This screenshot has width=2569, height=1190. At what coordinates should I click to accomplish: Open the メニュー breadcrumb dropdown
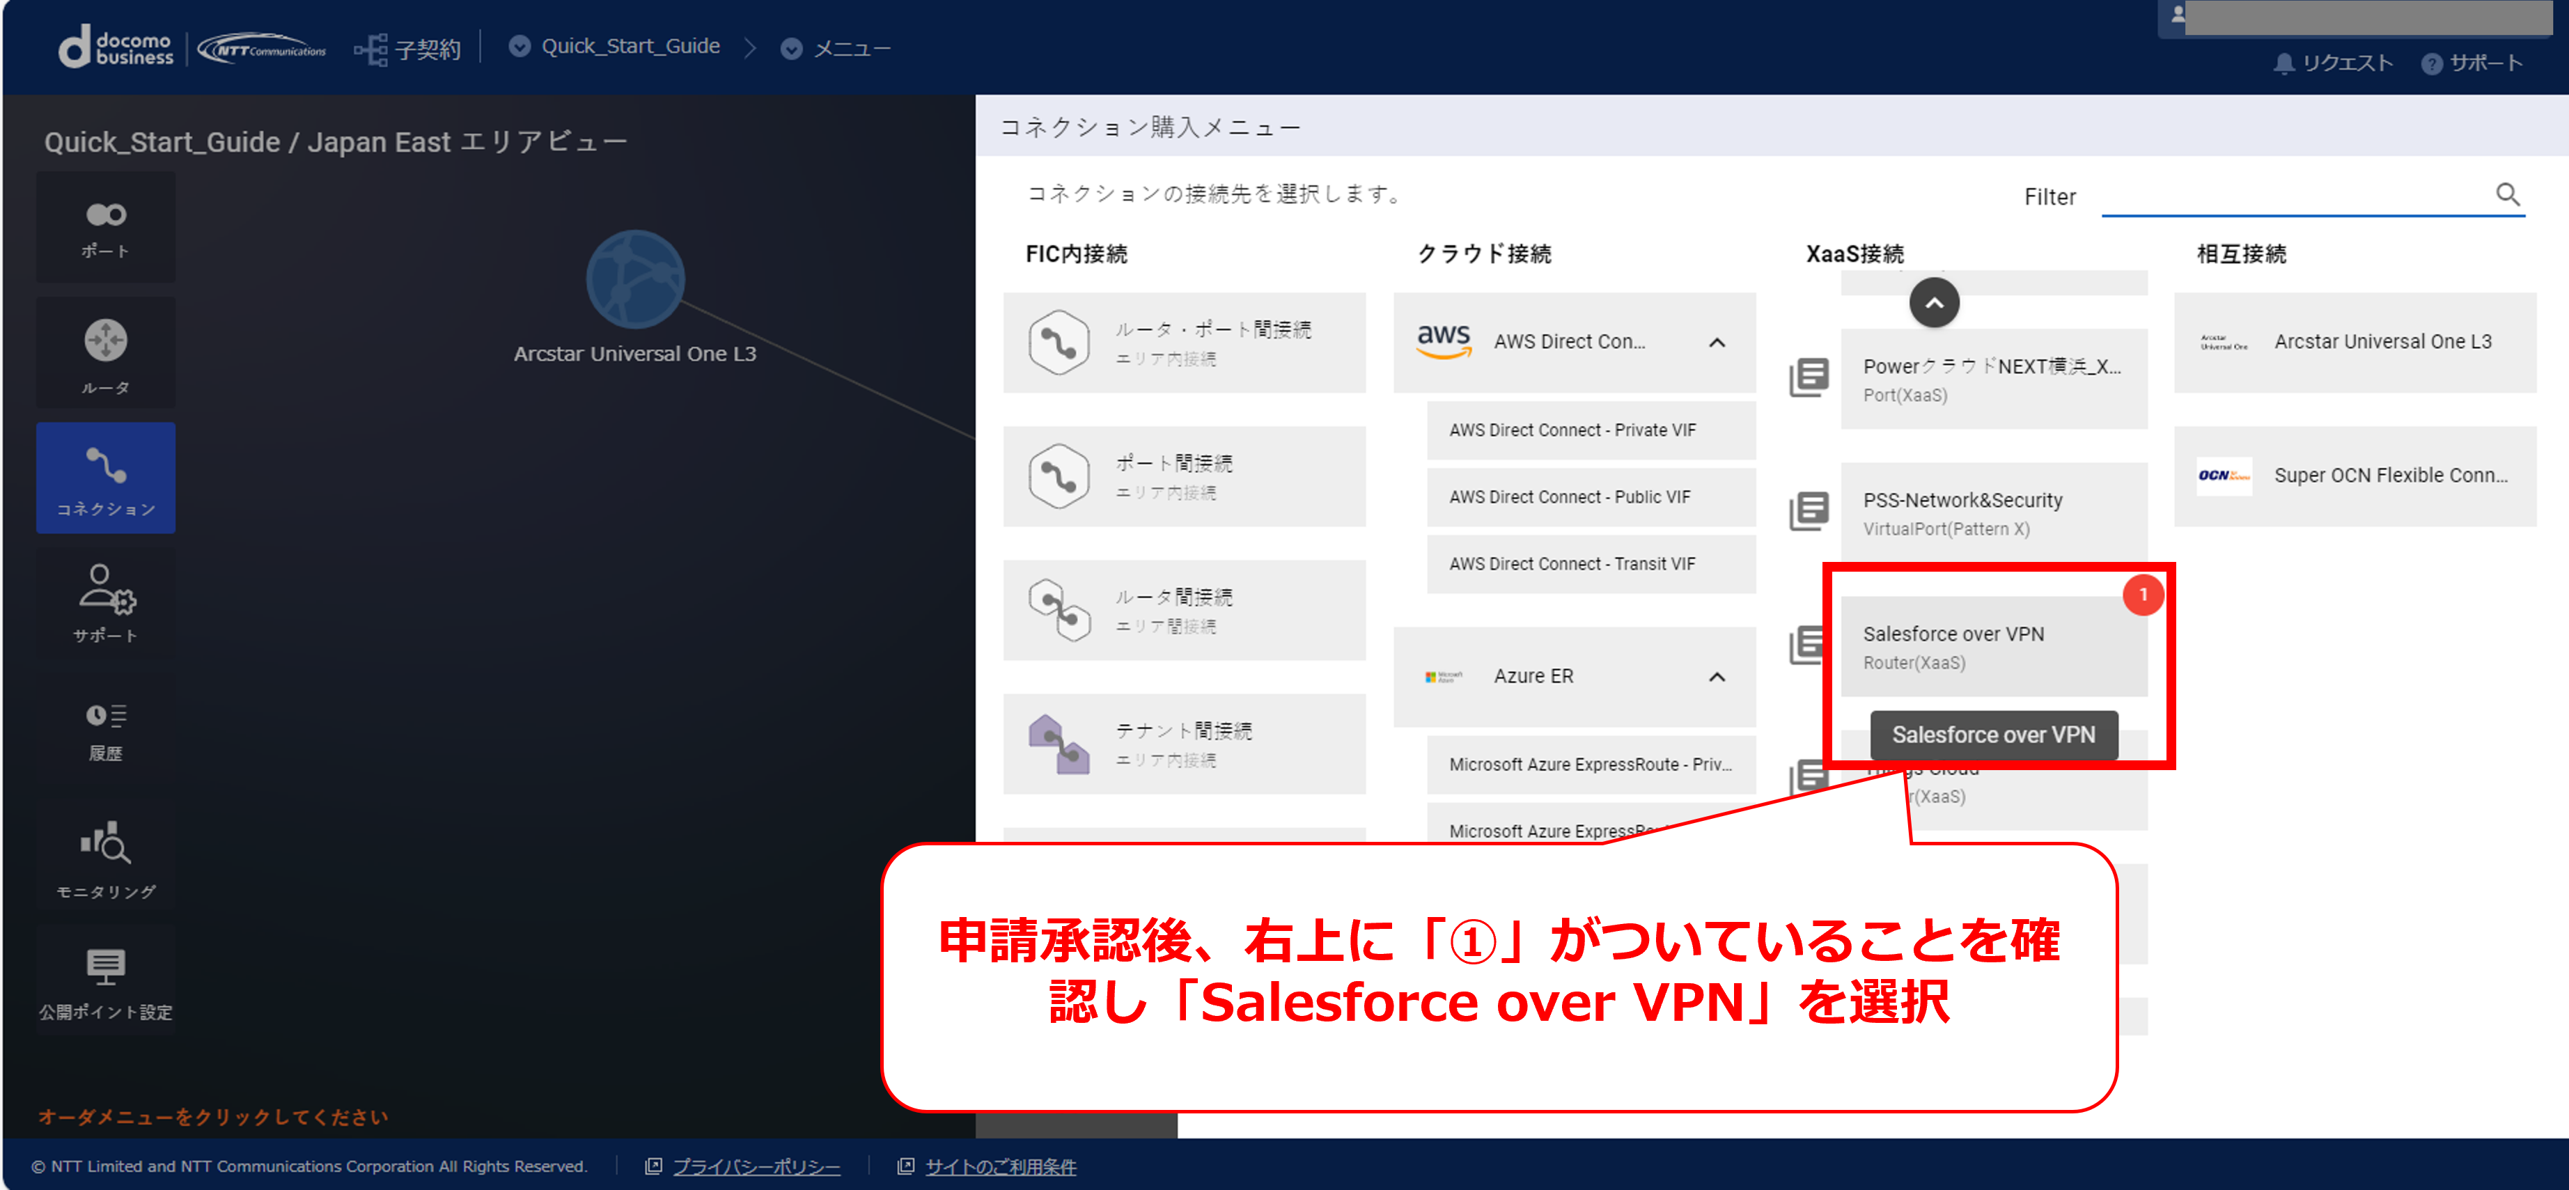pos(791,49)
